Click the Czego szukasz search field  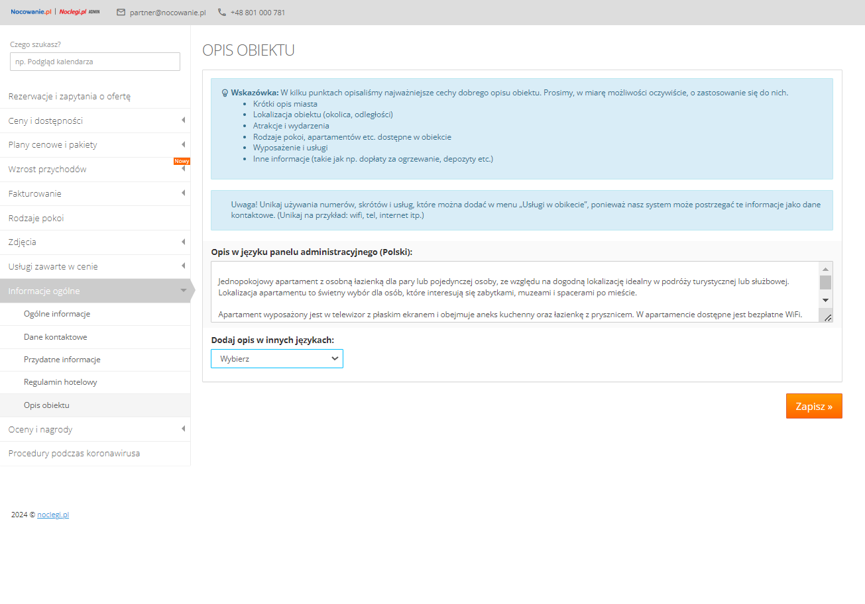point(95,62)
